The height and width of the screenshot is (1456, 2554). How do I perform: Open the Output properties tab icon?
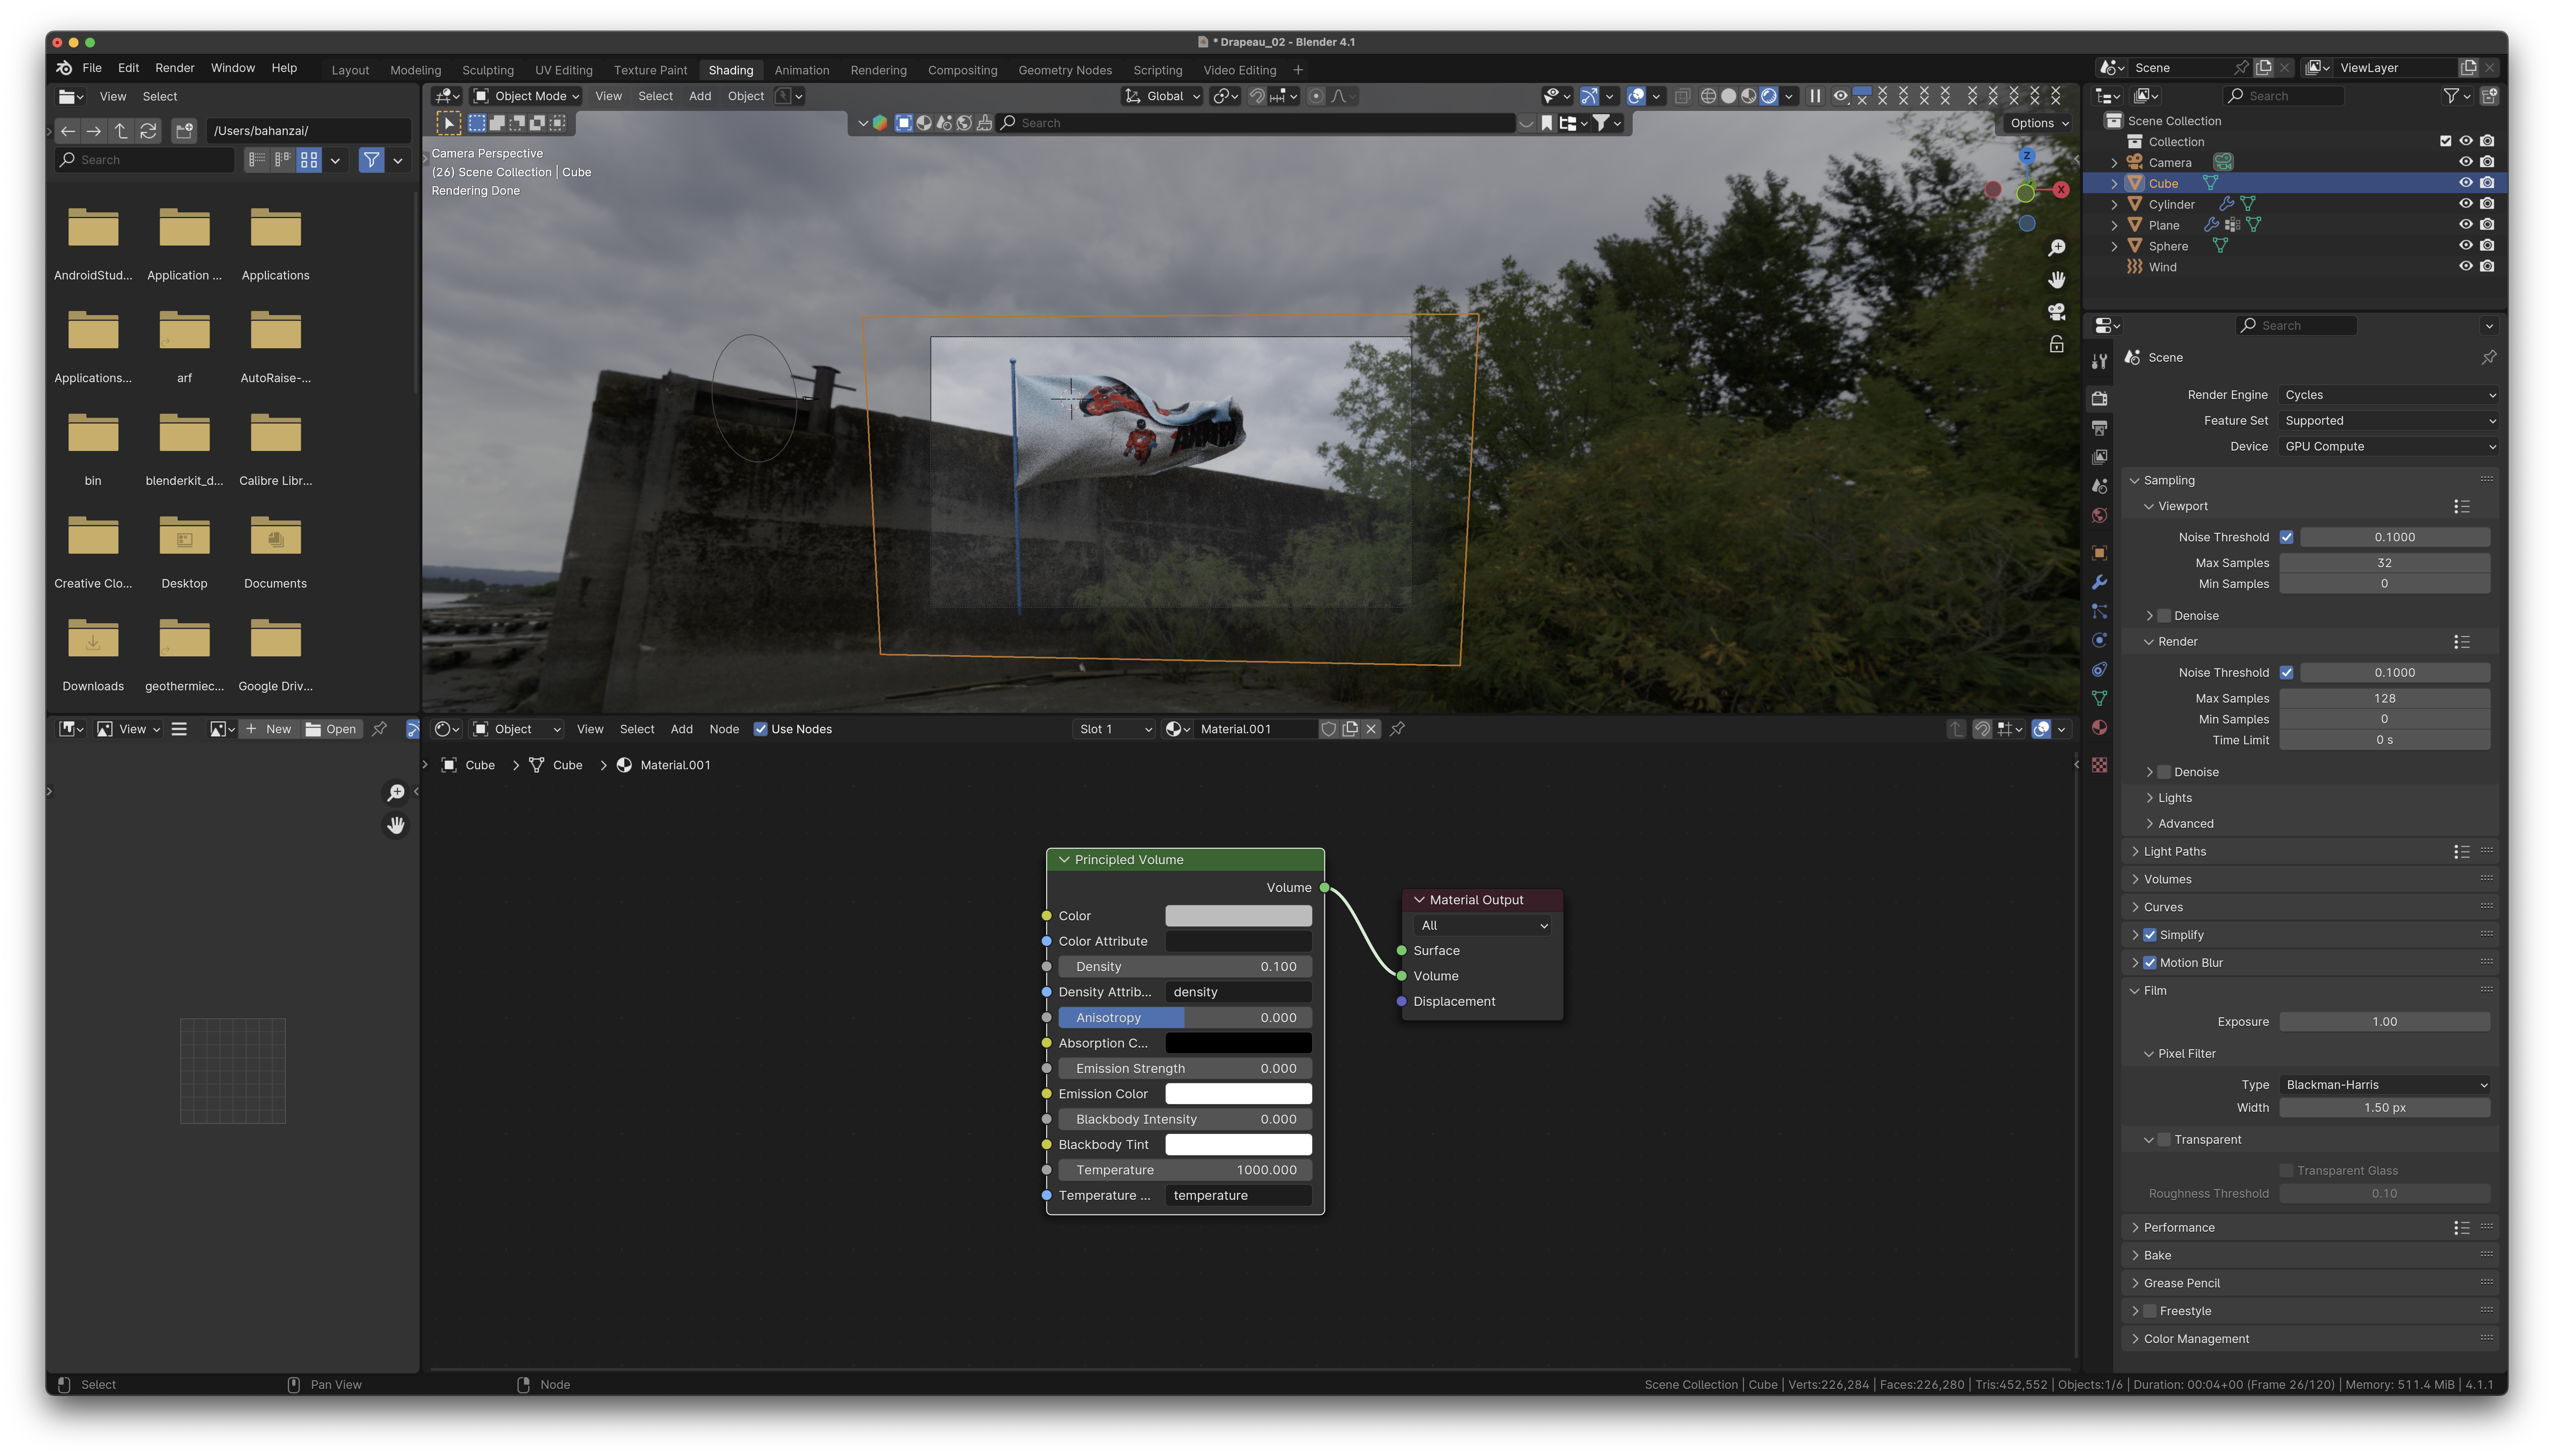point(2099,428)
